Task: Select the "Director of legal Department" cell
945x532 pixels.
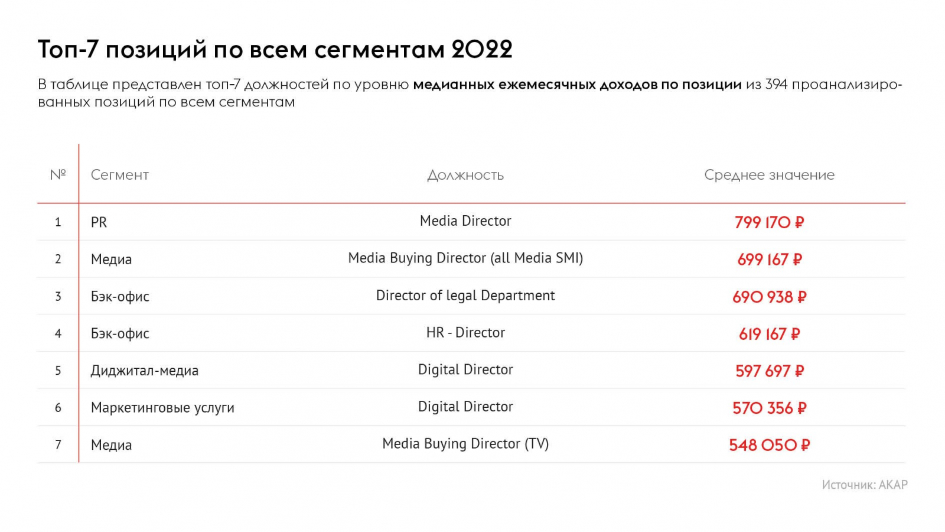Action: click(x=465, y=296)
